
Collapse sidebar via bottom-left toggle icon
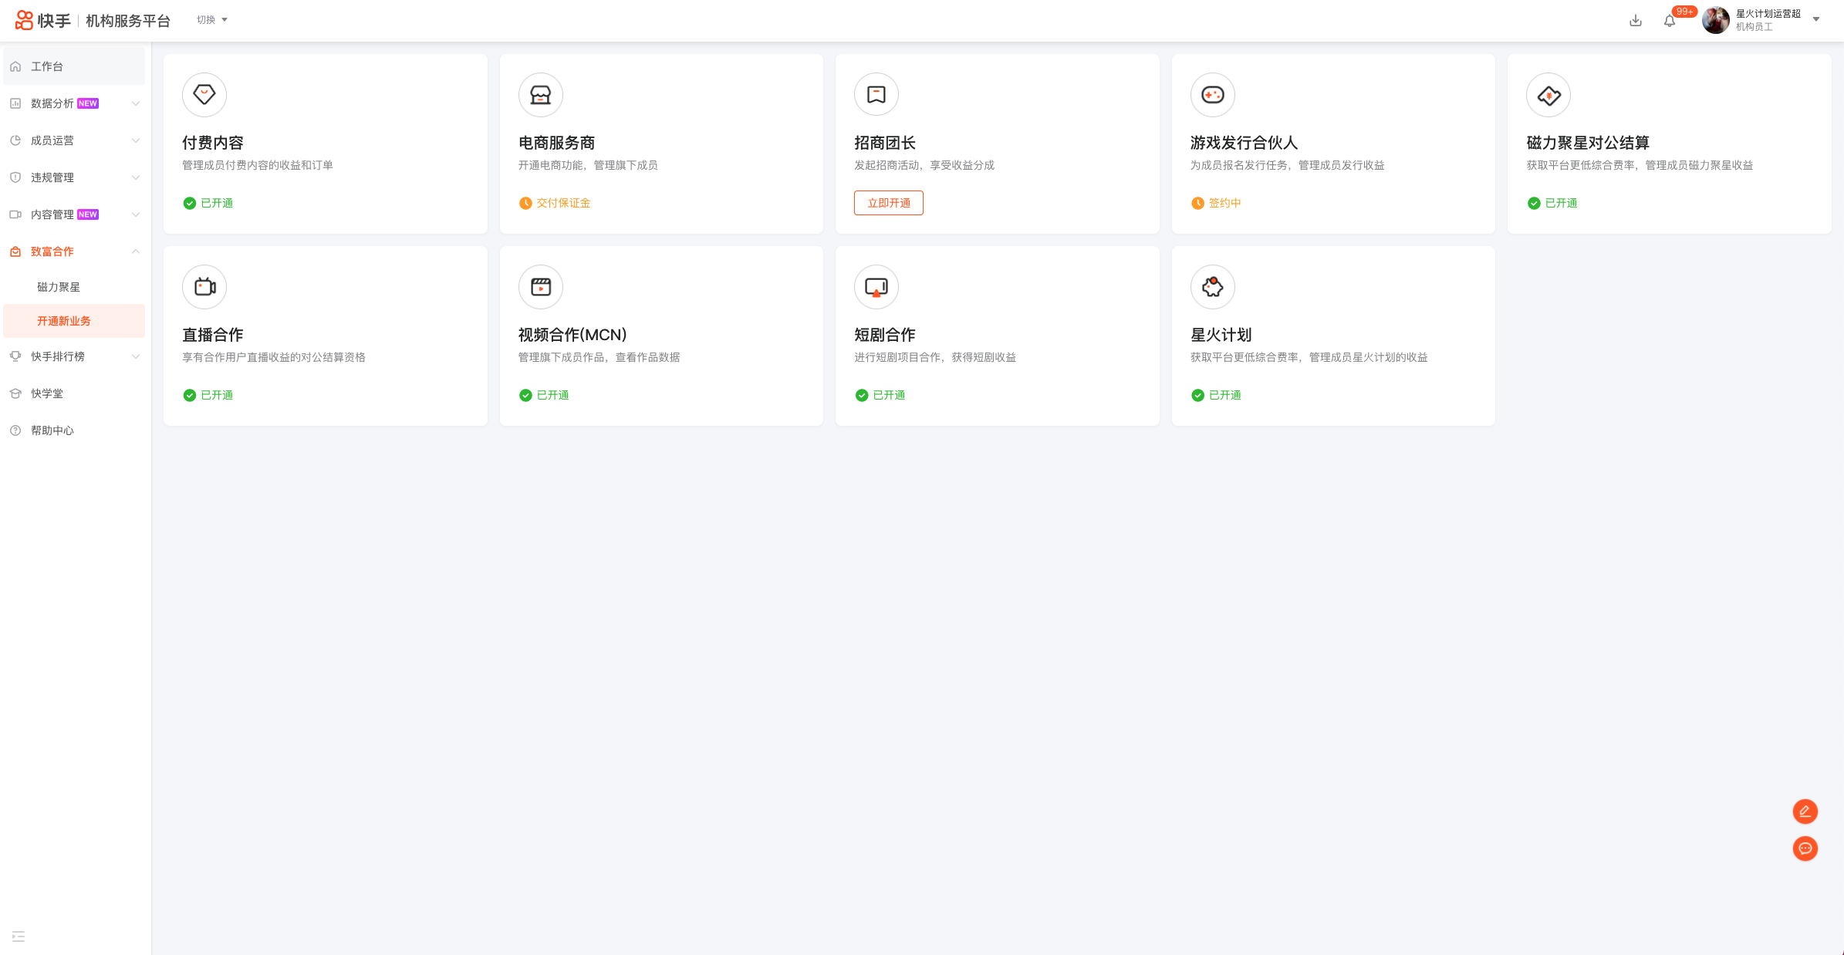pos(19,936)
